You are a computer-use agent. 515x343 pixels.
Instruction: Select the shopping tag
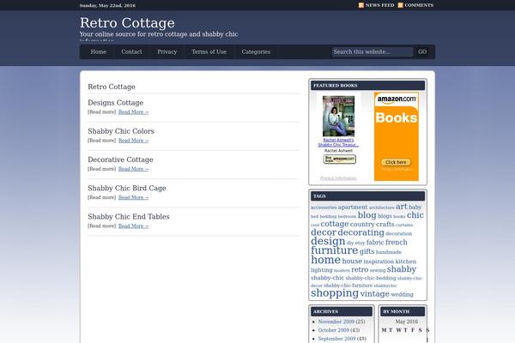coord(335,293)
